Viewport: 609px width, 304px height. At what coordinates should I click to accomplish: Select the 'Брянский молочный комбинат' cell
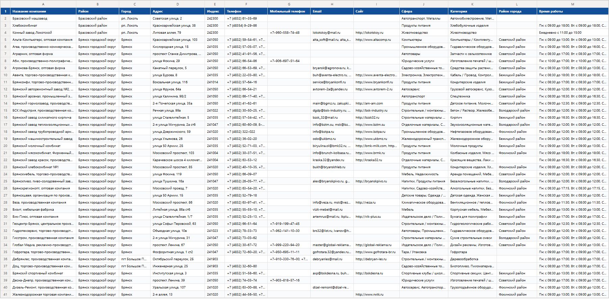(43, 146)
